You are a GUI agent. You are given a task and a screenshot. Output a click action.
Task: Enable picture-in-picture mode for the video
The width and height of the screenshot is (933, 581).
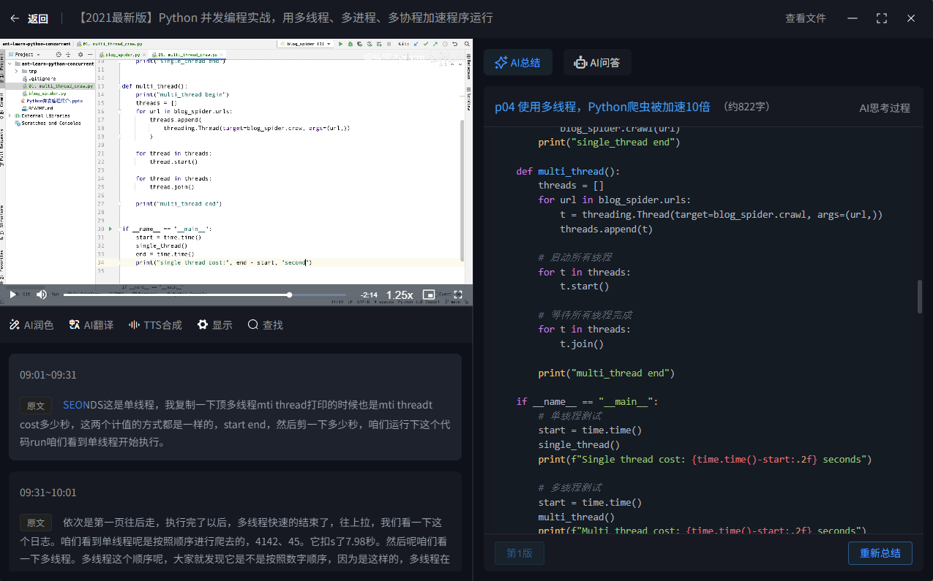(429, 295)
